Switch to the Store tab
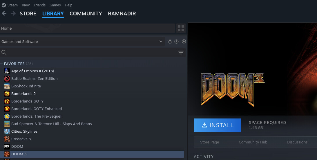317x160 pixels. click(28, 13)
